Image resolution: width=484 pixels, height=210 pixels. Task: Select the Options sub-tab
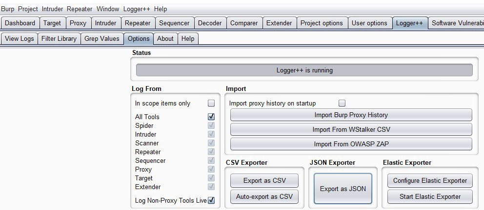139,39
